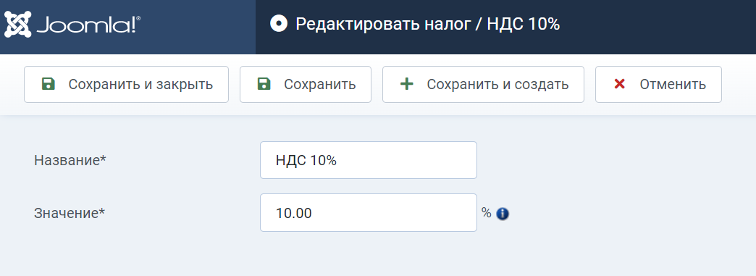The image size is (756, 276).
Task: Save the tax with the Сохранить button
Action: point(305,85)
